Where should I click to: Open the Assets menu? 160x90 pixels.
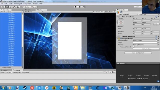tap(10, 4)
